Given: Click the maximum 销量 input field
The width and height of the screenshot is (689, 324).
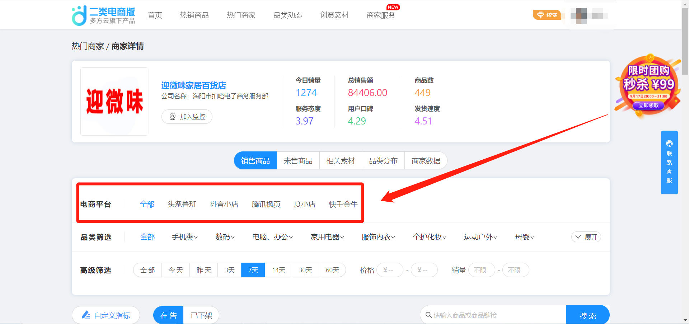Looking at the screenshot, I should (x=516, y=270).
